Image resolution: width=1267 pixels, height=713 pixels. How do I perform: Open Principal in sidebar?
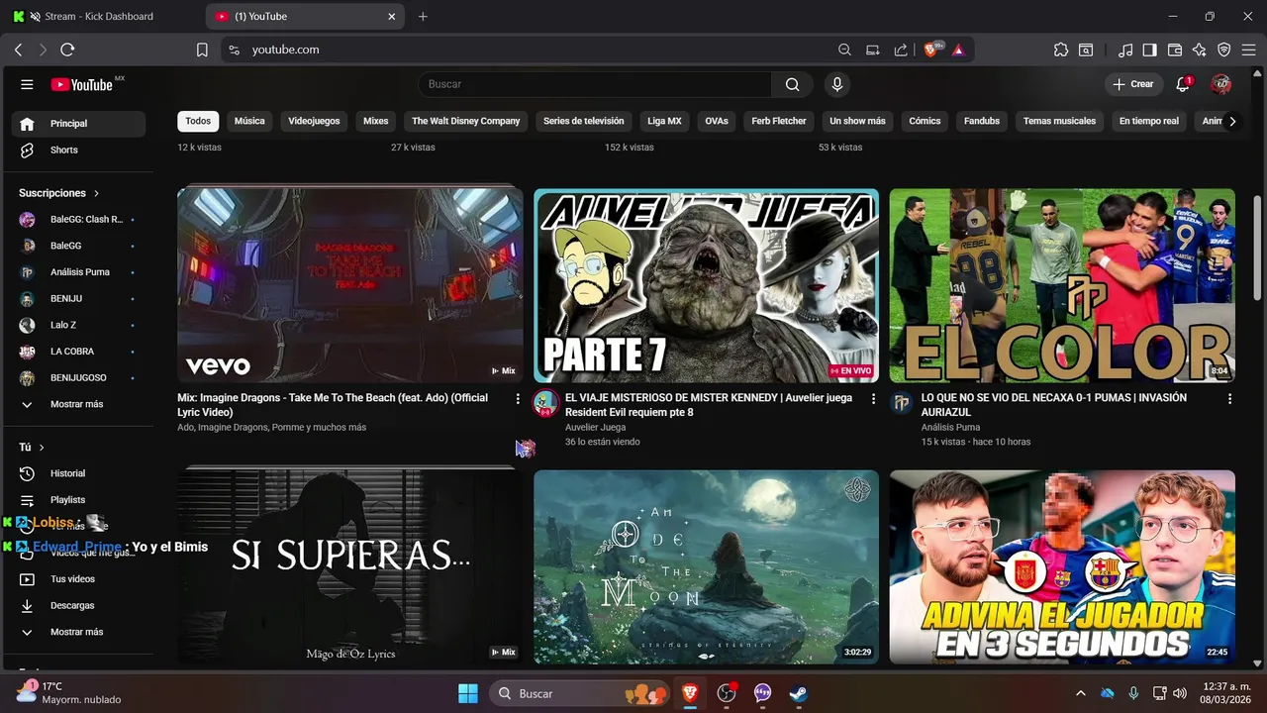click(x=78, y=124)
